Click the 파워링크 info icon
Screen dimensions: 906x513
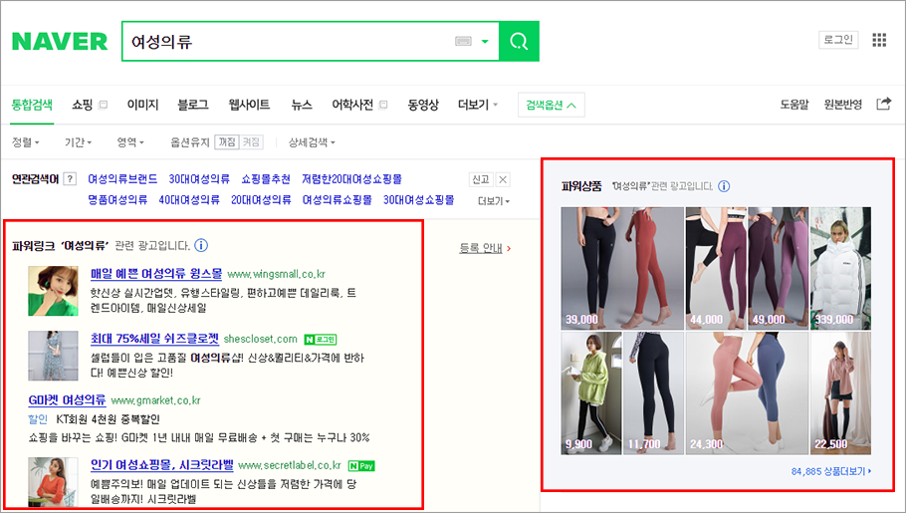coord(201,246)
